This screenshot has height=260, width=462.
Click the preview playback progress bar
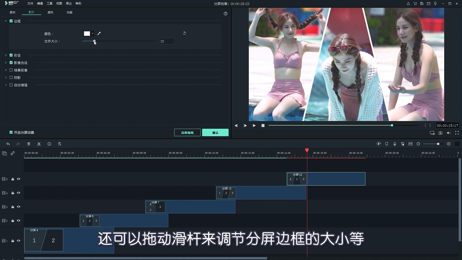(x=344, y=125)
